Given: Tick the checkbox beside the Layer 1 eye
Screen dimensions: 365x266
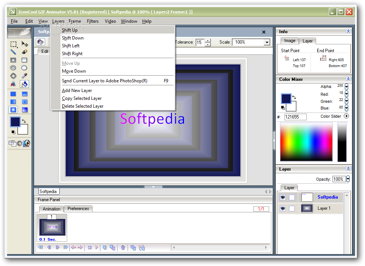Looking at the screenshot, I should coord(292,208).
